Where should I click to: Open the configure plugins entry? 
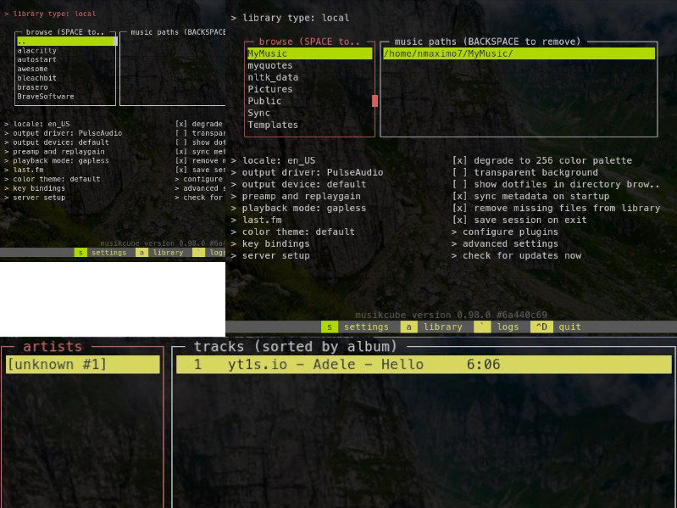point(509,232)
